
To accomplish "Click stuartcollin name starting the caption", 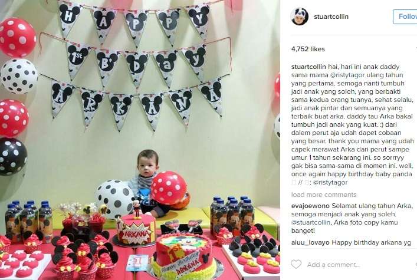I will pyautogui.click(x=308, y=67).
